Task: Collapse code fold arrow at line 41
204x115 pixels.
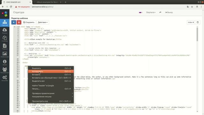Action: click(19, 102)
